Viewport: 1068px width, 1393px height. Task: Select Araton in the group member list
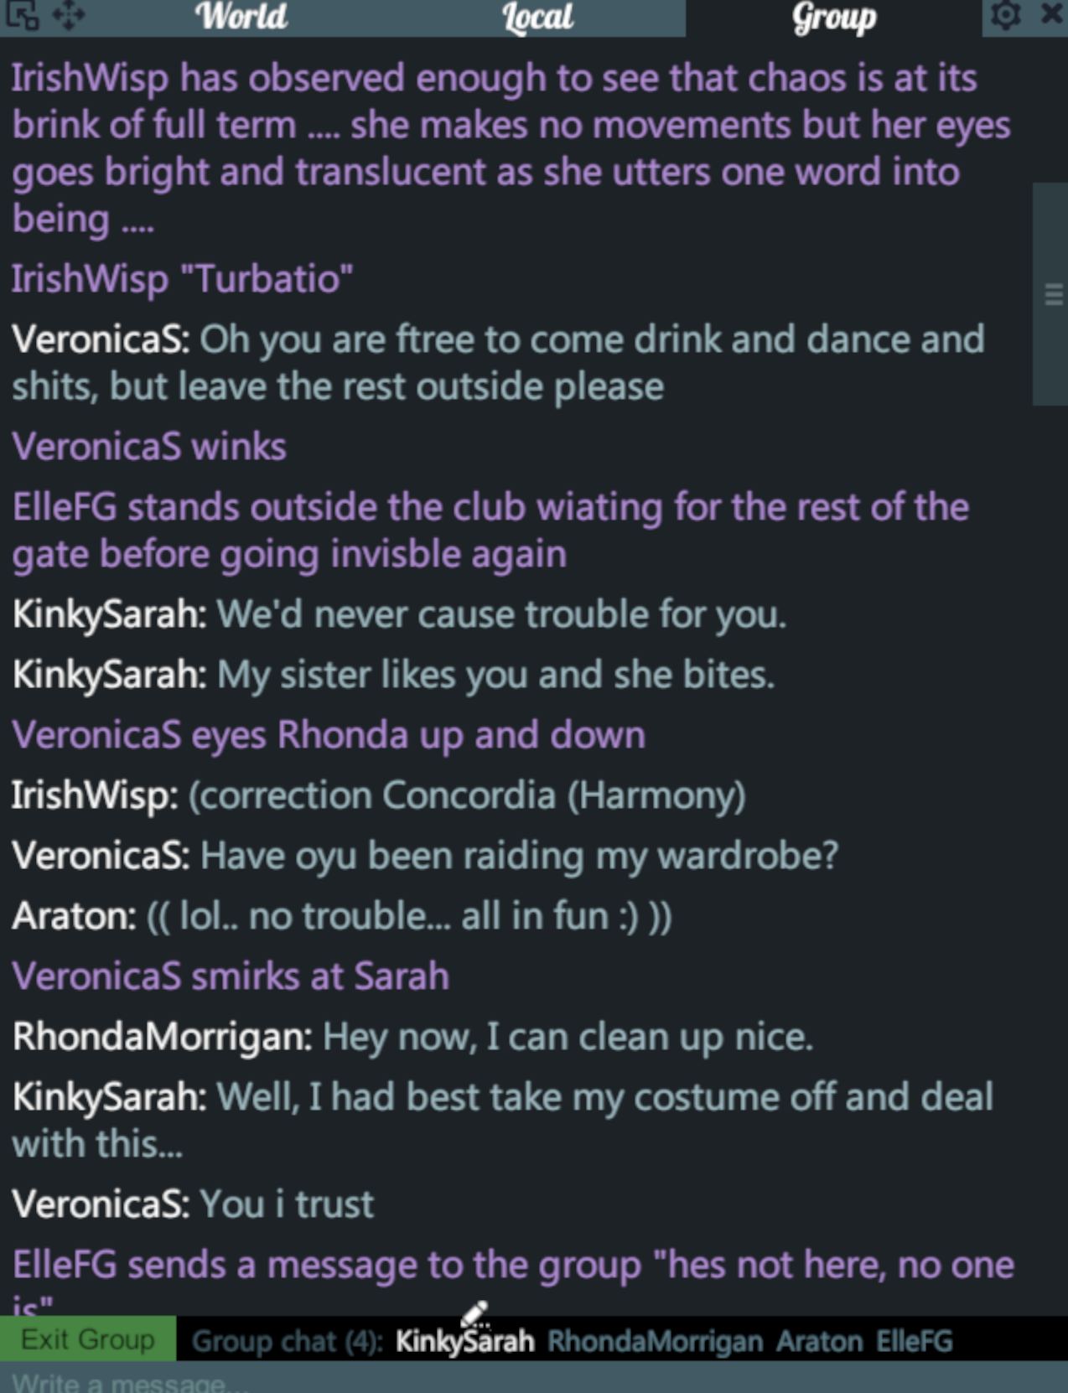pos(819,1341)
